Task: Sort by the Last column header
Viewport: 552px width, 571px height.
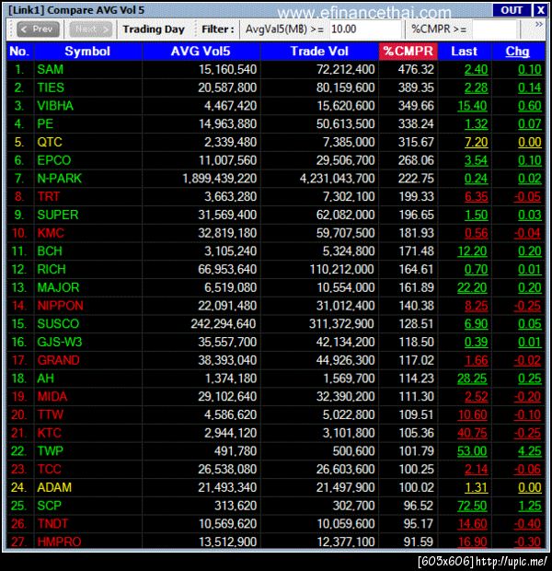Action: [x=464, y=52]
